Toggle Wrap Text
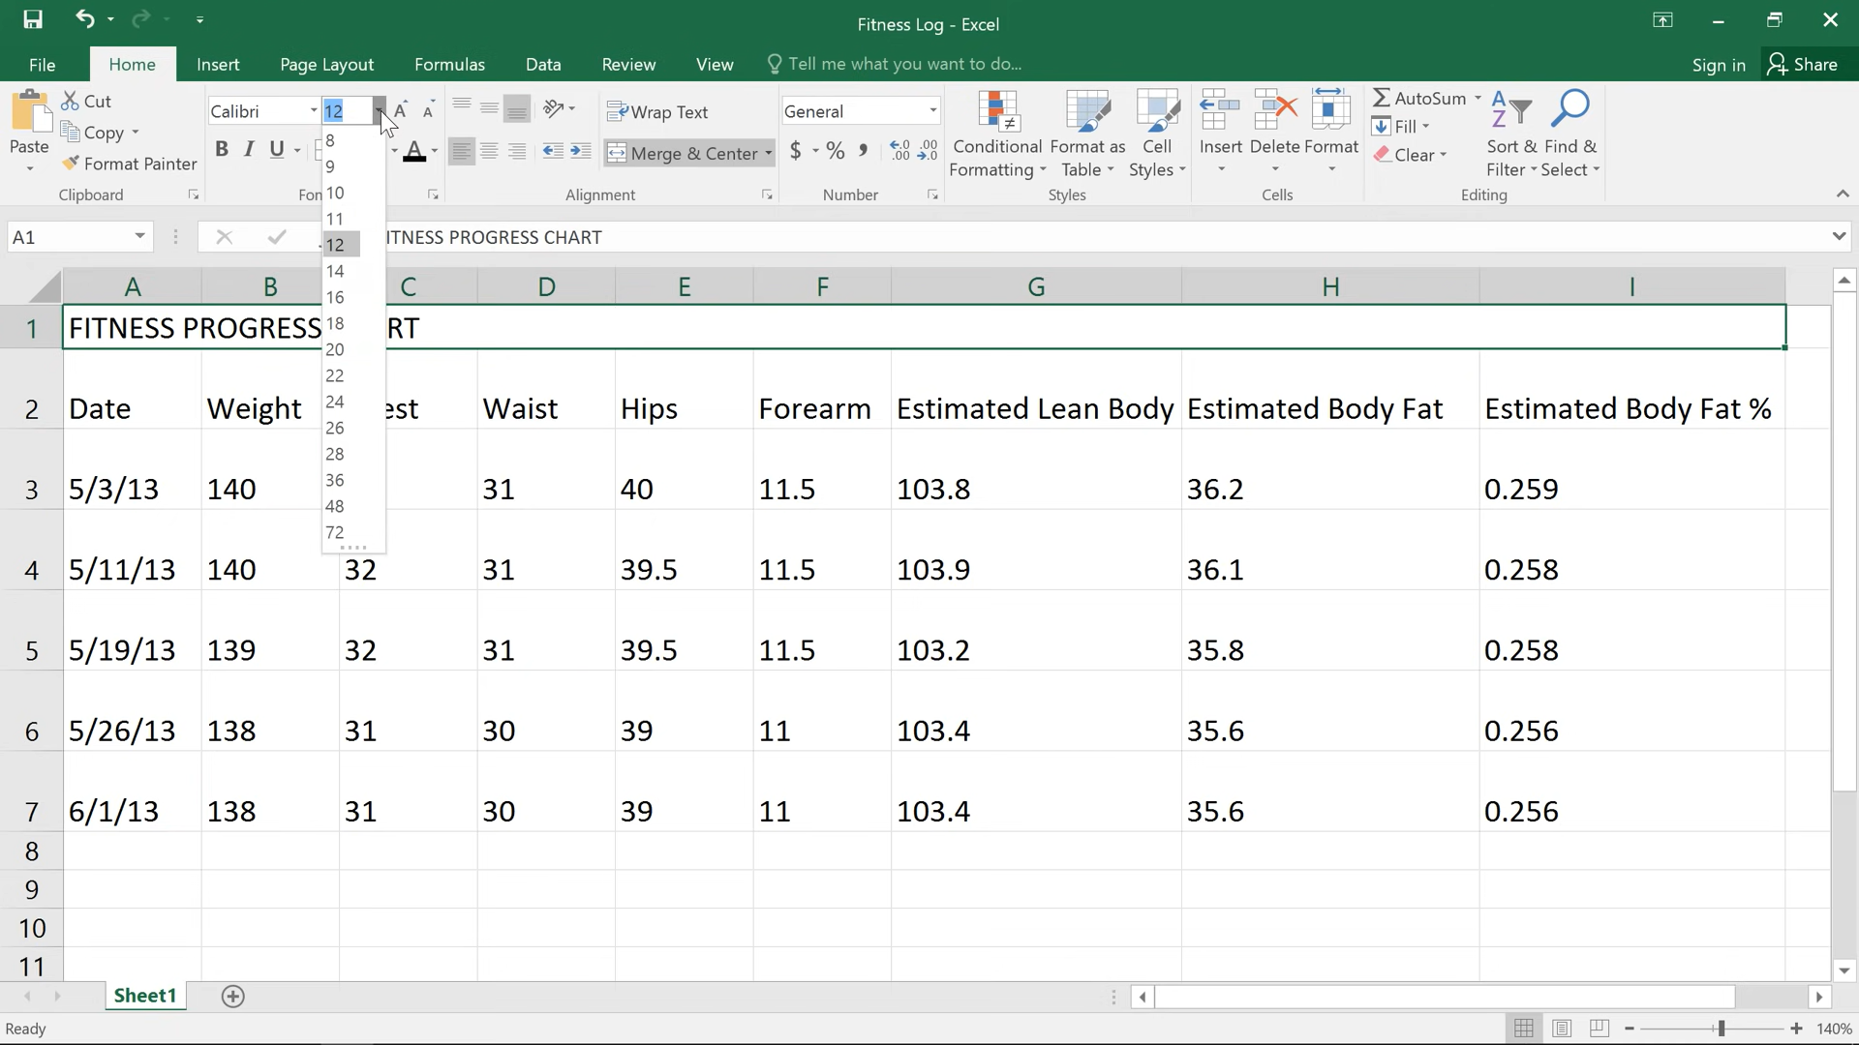1859x1045 pixels. click(x=658, y=112)
